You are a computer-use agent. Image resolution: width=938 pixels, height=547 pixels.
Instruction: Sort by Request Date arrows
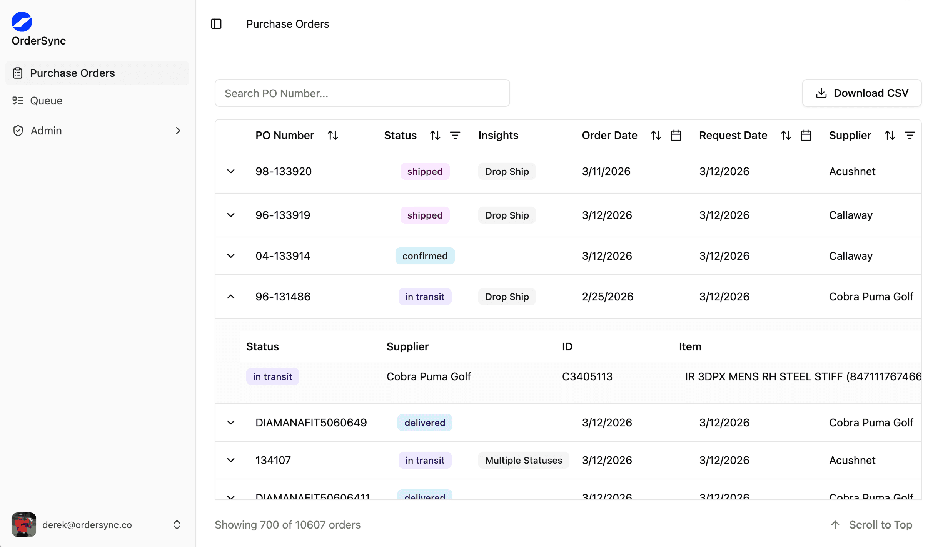click(x=786, y=135)
